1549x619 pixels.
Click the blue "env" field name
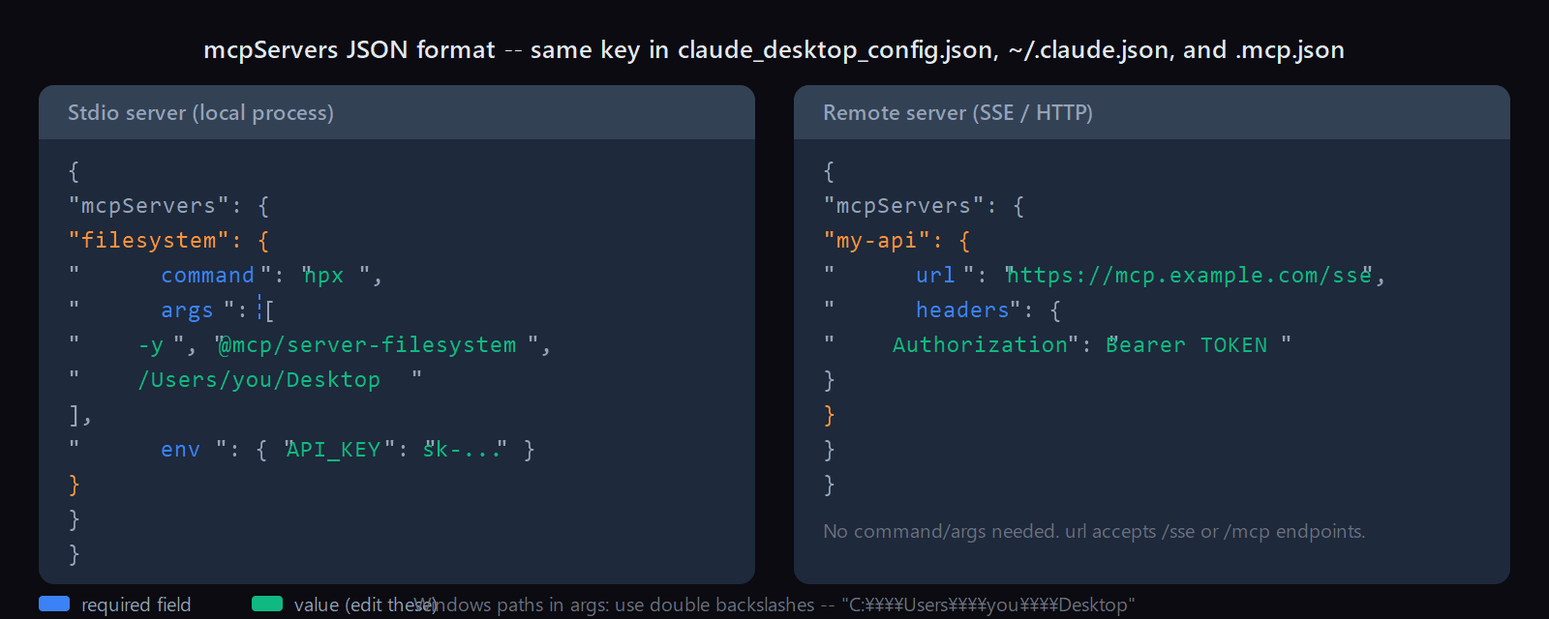pyautogui.click(x=180, y=450)
